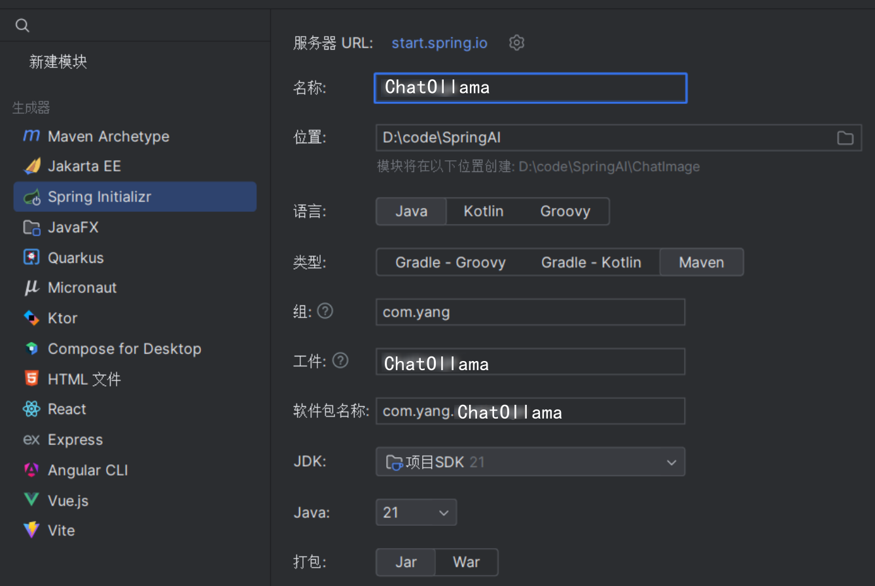Image resolution: width=875 pixels, height=586 pixels.
Task: Click the 工件 artifact input field
Action: [531, 362]
